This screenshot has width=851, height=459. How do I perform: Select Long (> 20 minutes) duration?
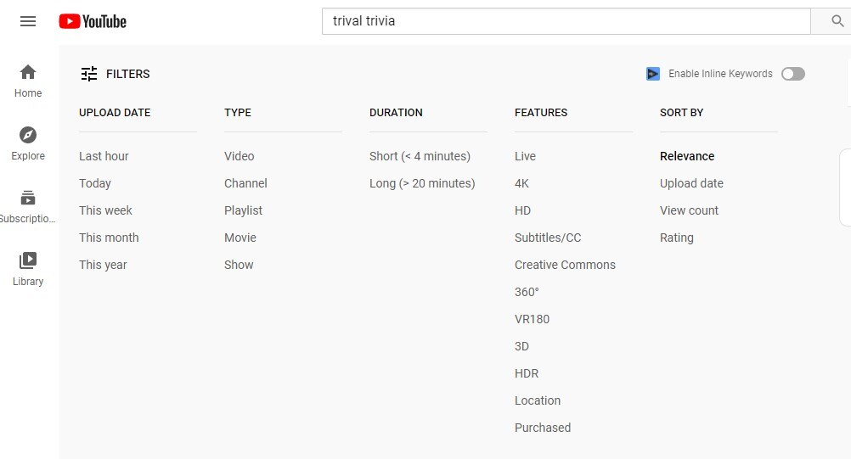(x=422, y=183)
